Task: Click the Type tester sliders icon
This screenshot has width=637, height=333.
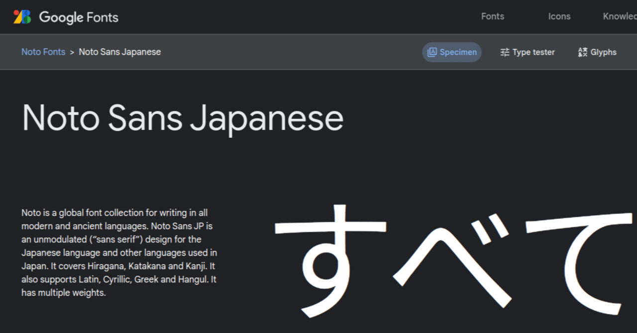Action: pyautogui.click(x=505, y=52)
